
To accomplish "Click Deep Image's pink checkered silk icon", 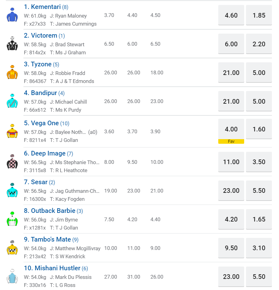I will pos(12,162).
